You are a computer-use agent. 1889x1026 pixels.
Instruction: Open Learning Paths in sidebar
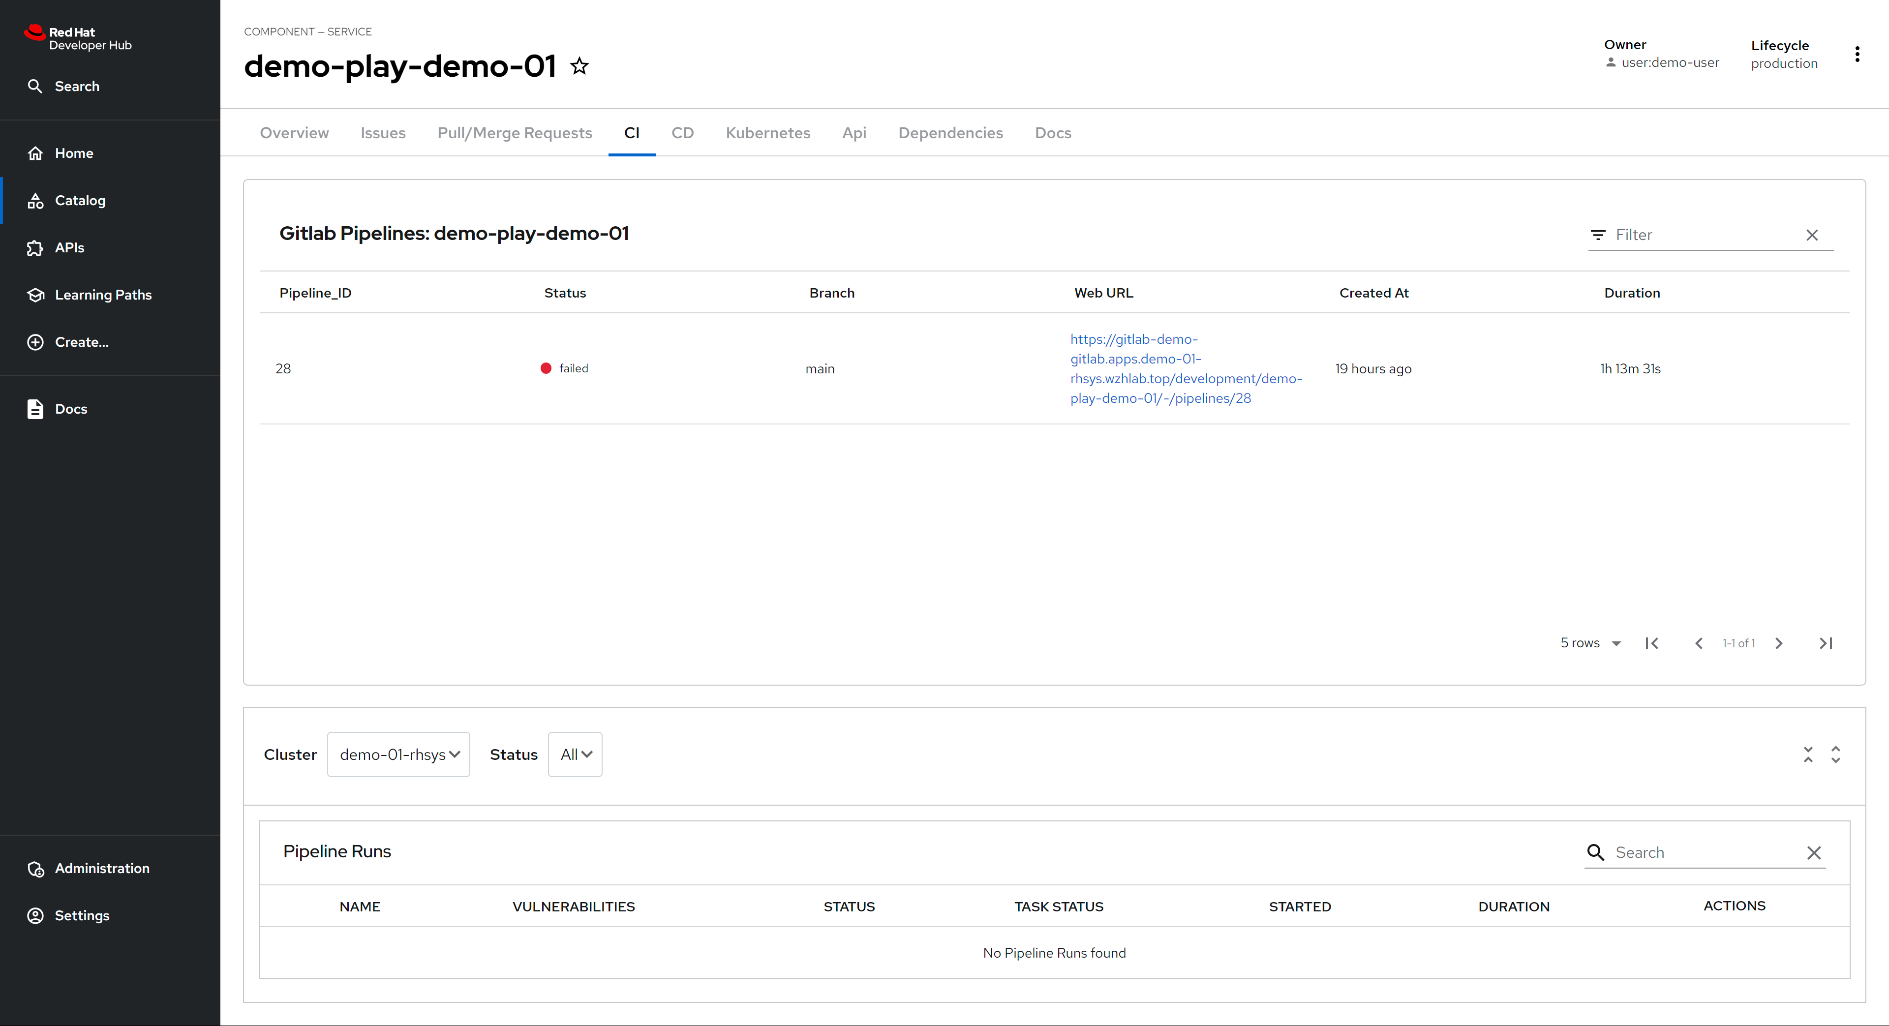click(x=103, y=295)
